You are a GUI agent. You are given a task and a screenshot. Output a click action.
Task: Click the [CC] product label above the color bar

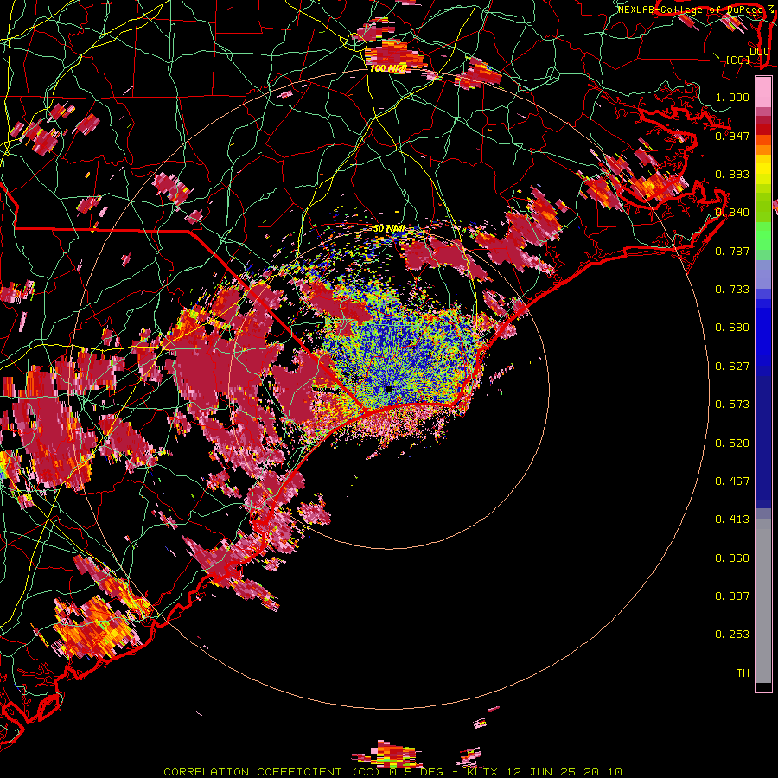(737, 60)
